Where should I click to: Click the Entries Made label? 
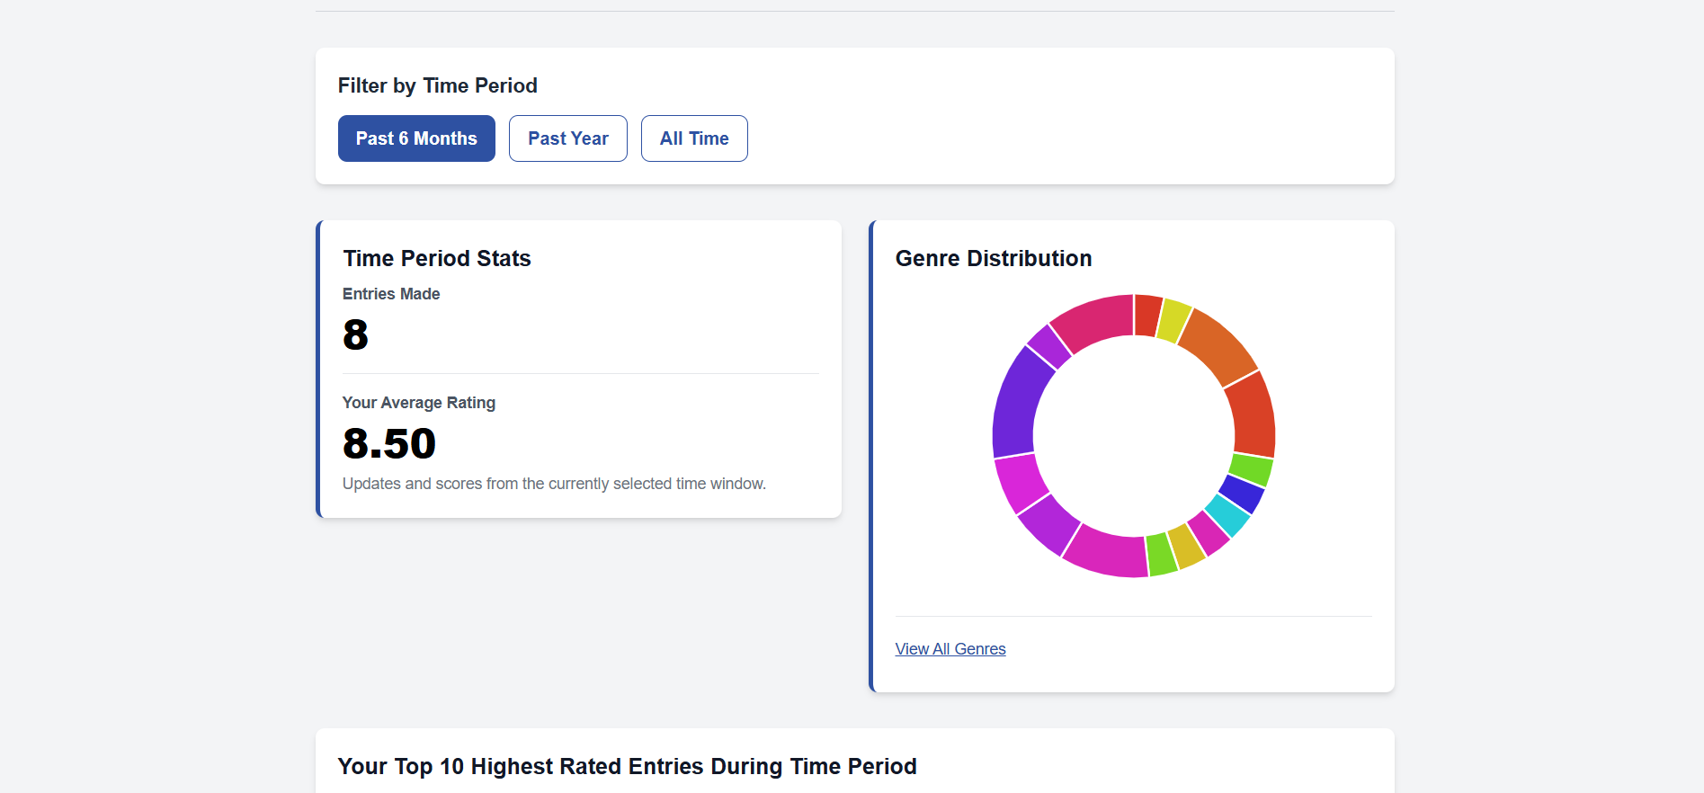pyautogui.click(x=391, y=294)
